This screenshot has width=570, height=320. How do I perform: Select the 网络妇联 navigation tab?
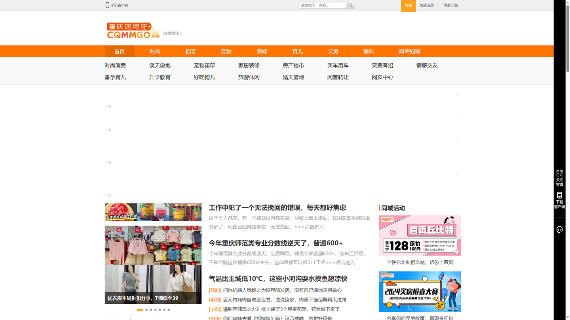click(410, 51)
